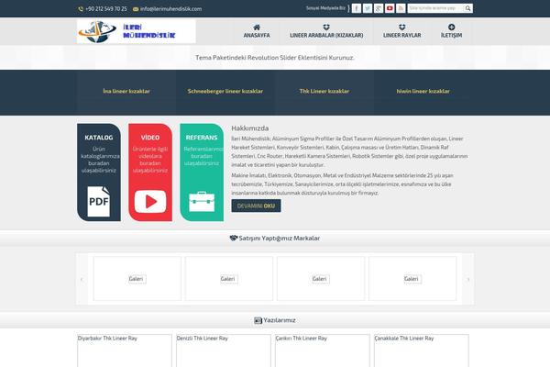Go to previous brands with left arrow
This screenshot has width=550, height=367.
pos(82,279)
